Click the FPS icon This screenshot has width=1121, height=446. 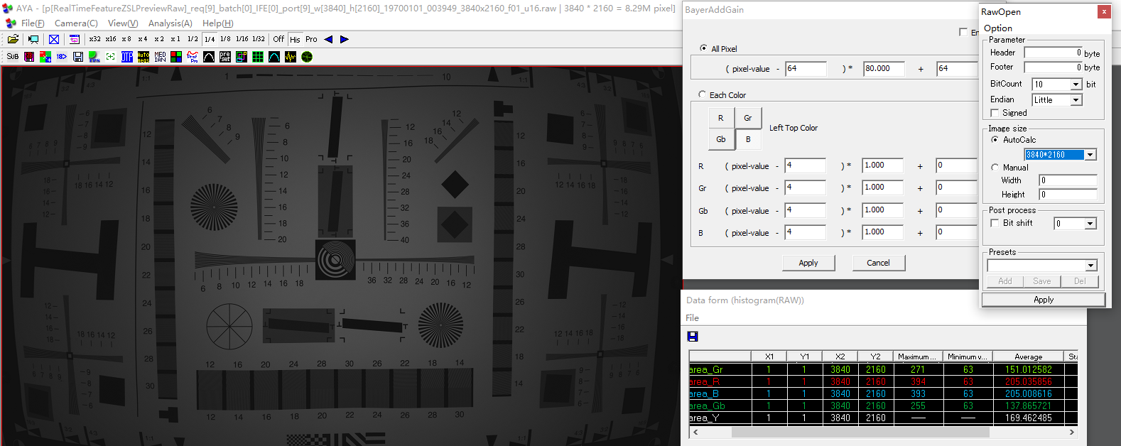[94, 57]
